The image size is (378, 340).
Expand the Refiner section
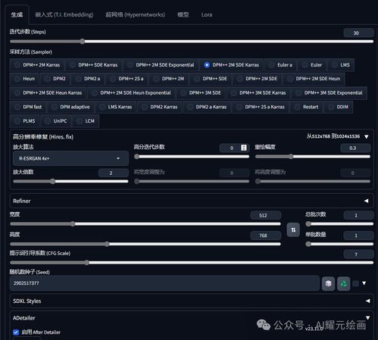[192, 201]
